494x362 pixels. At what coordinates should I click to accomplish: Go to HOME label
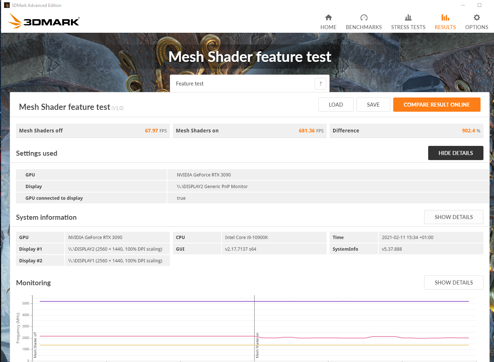(328, 27)
